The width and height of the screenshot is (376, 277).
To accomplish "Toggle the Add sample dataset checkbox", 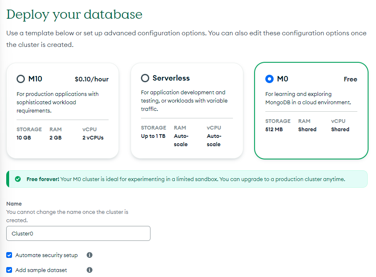I will pos(9,270).
